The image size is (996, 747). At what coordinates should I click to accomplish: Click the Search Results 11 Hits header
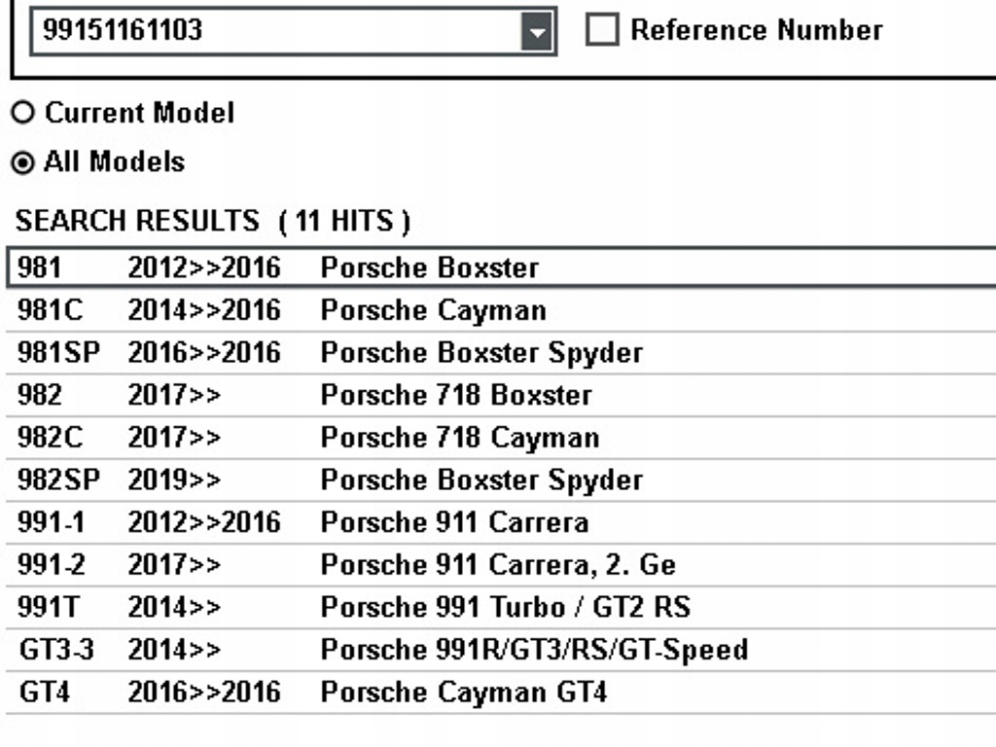click(213, 221)
